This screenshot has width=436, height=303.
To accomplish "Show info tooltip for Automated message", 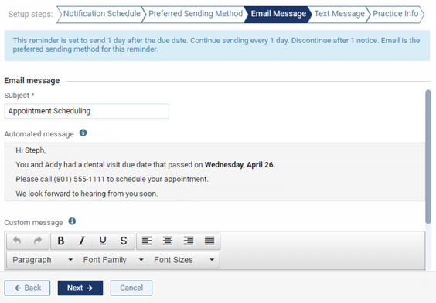I will pyautogui.click(x=83, y=133).
